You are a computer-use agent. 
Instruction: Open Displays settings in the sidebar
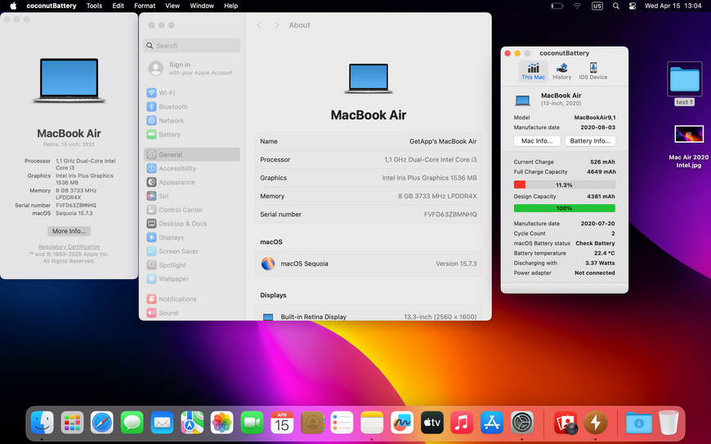pos(192,238)
